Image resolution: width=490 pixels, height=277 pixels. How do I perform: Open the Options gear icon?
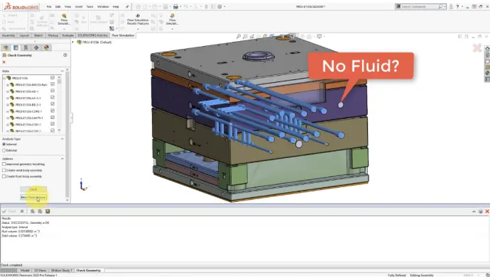(219, 6)
